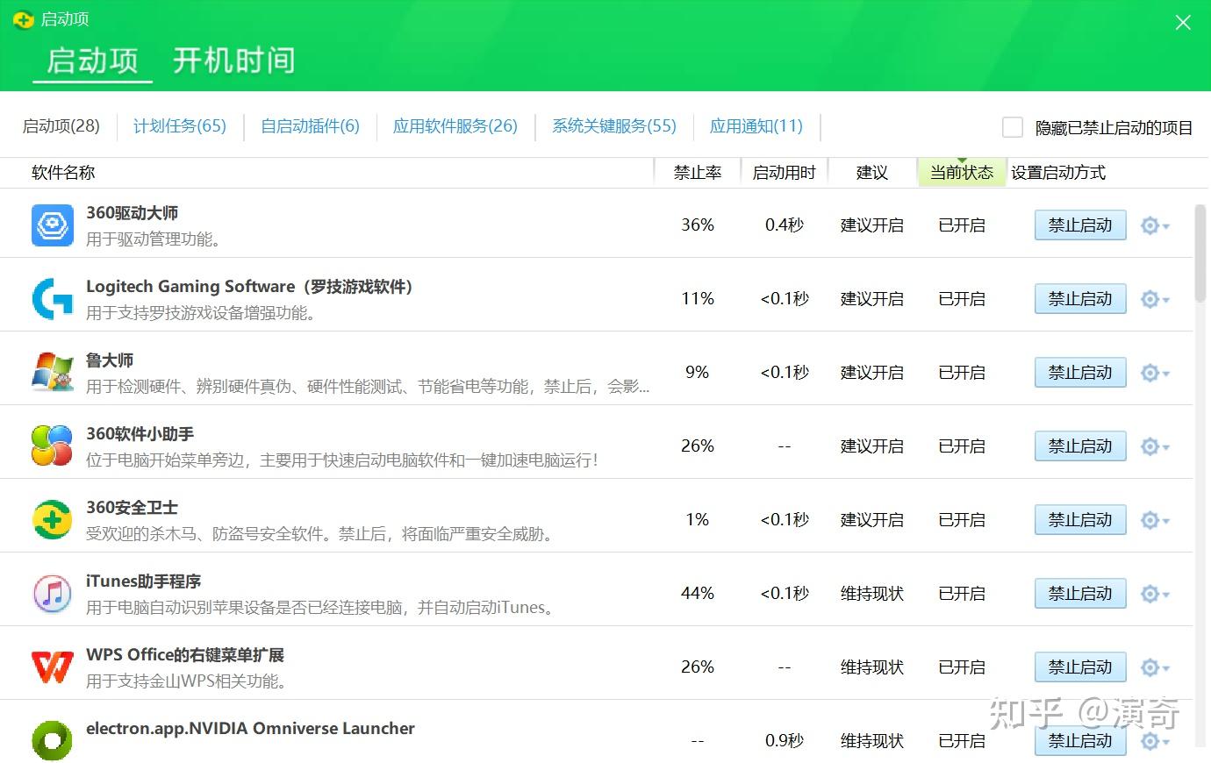Disable startup for 360安全卫士
Image resolution: width=1211 pixels, height=763 pixels.
tap(1080, 520)
